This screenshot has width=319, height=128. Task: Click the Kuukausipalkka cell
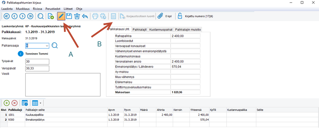point(66,115)
